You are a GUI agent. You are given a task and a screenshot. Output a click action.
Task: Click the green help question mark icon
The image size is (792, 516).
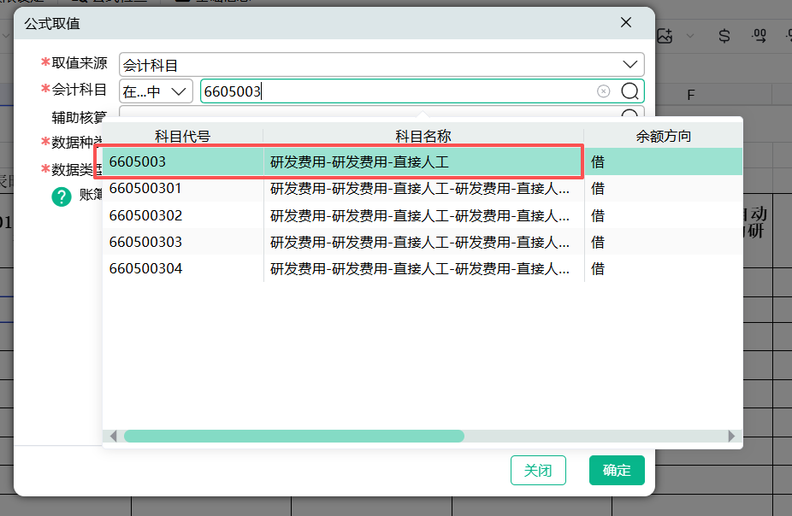point(62,196)
